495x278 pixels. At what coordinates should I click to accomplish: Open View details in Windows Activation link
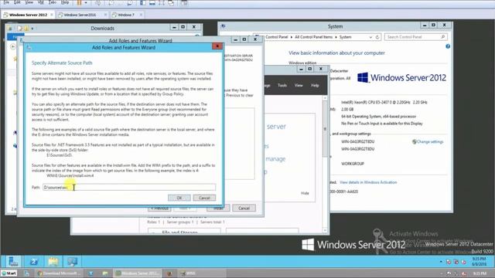[x=368, y=182]
